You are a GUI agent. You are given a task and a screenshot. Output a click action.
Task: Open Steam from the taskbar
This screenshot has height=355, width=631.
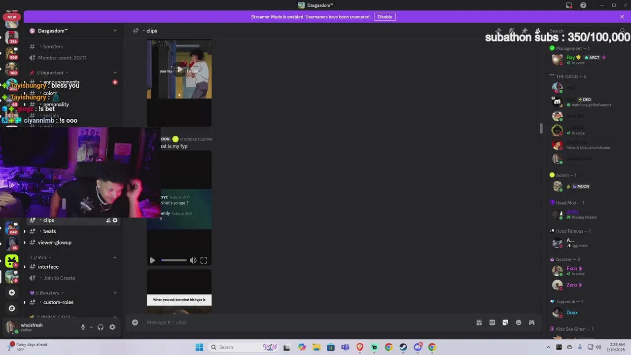403,347
